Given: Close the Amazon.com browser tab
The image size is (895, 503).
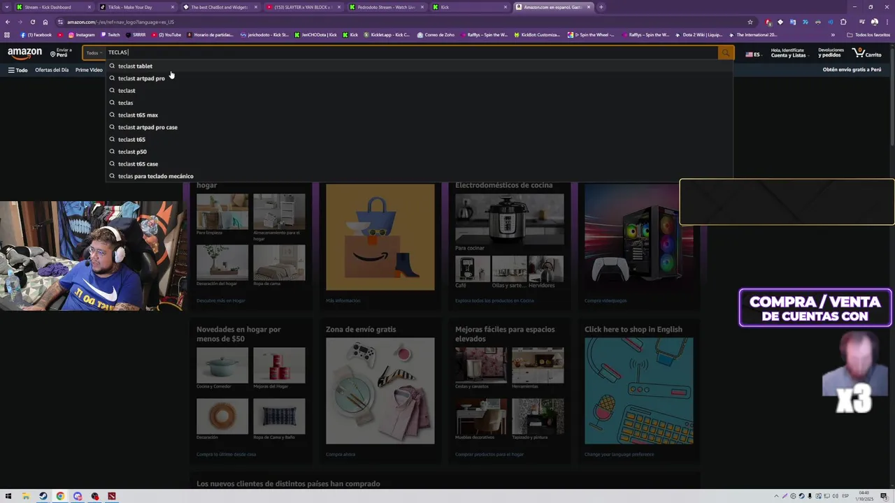Looking at the screenshot, I should coord(589,7).
